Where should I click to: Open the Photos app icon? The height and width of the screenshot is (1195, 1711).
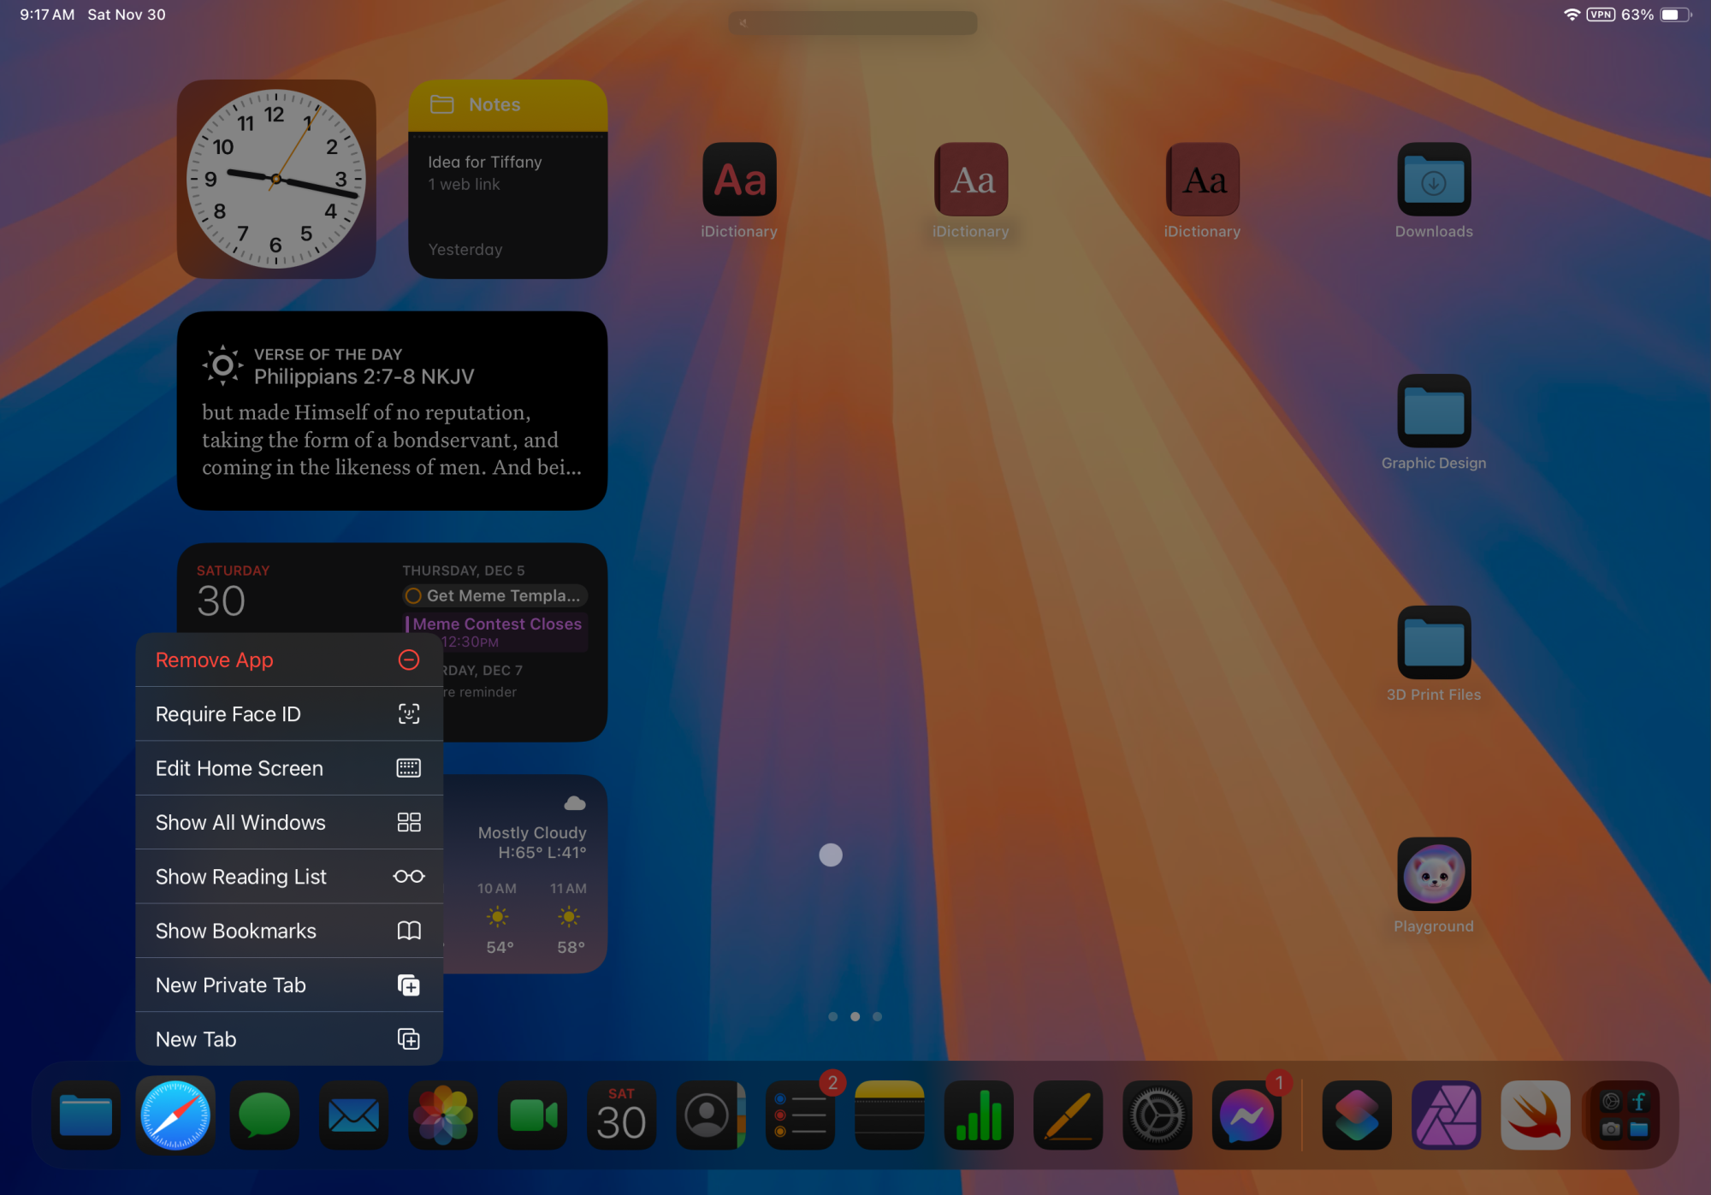[443, 1115]
